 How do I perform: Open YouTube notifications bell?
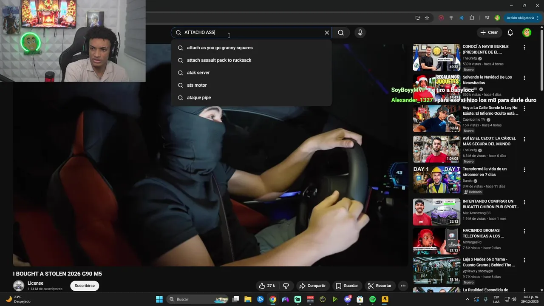[x=510, y=33]
